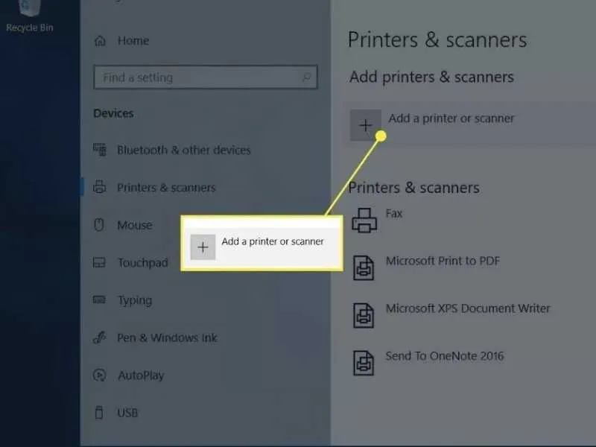This screenshot has width=596, height=447.
Task: Select Send To OneNote 2016 printer
Action: 444,356
